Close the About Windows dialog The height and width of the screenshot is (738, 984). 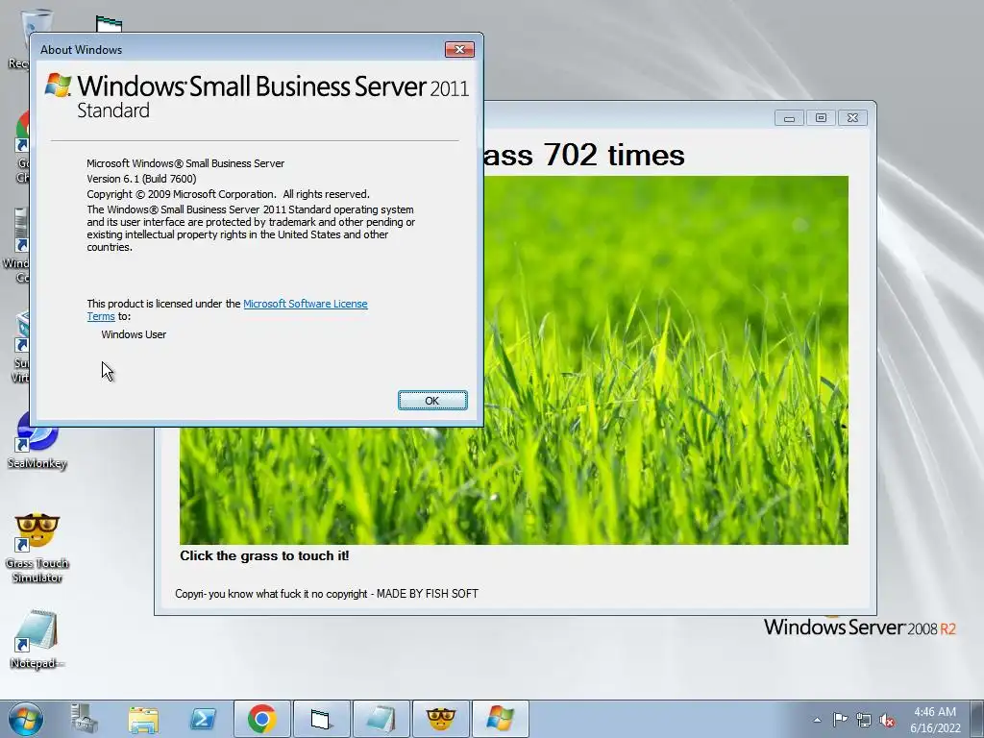pyautogui.click(x=459, y=50)
